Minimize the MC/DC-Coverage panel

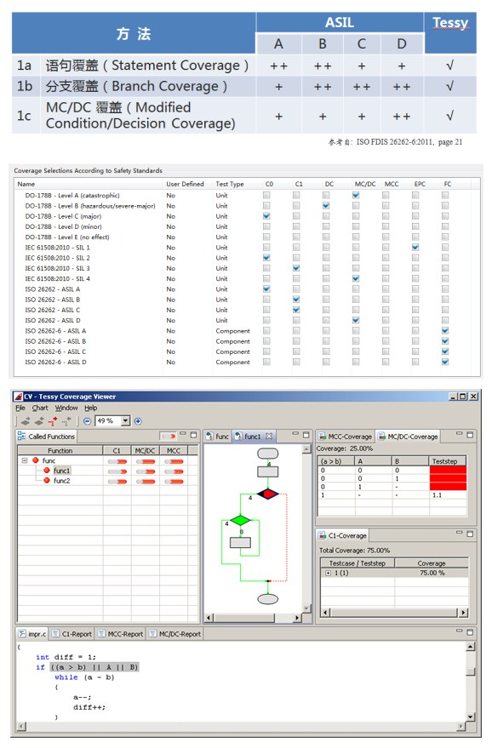coord(459,434)
